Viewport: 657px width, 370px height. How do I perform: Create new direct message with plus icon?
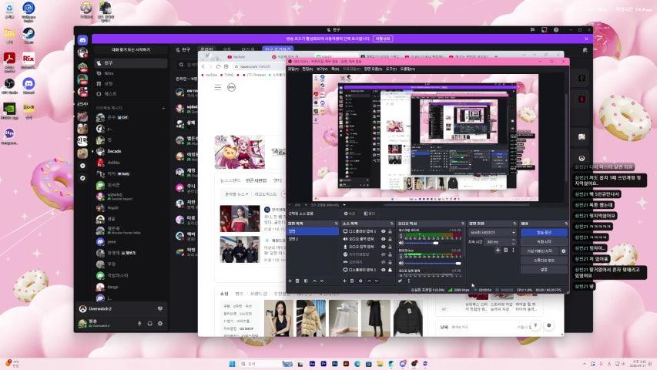163,108
